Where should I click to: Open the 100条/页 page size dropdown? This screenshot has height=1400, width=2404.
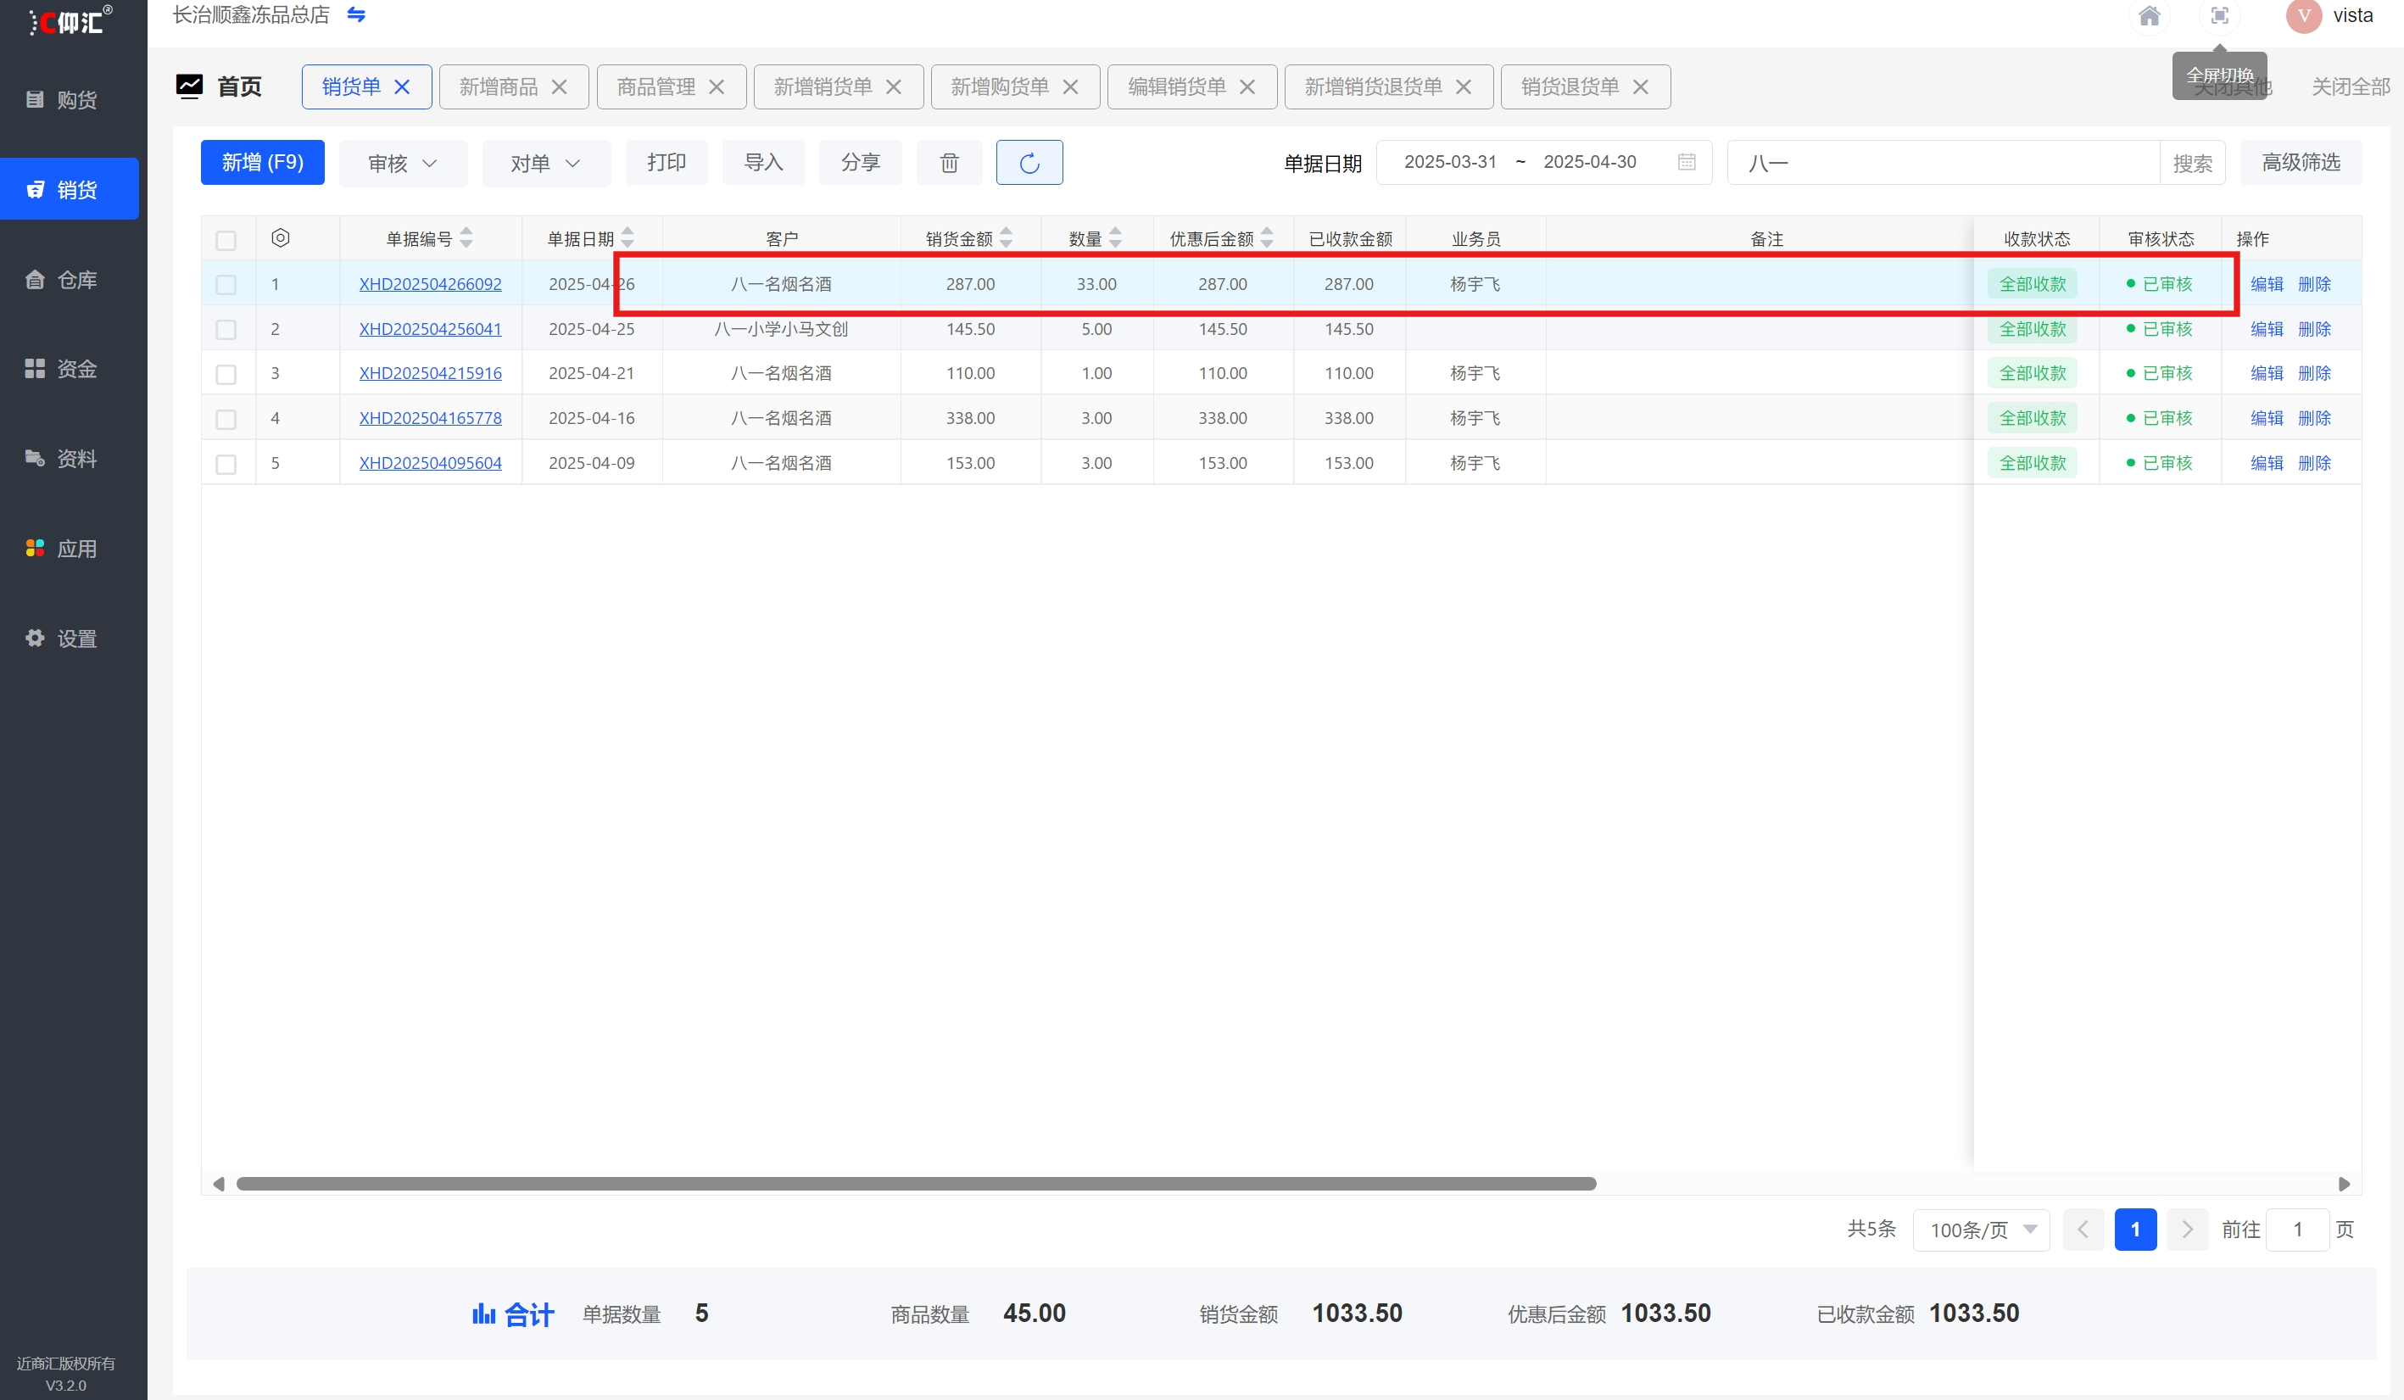[x=1981, y=1230]
